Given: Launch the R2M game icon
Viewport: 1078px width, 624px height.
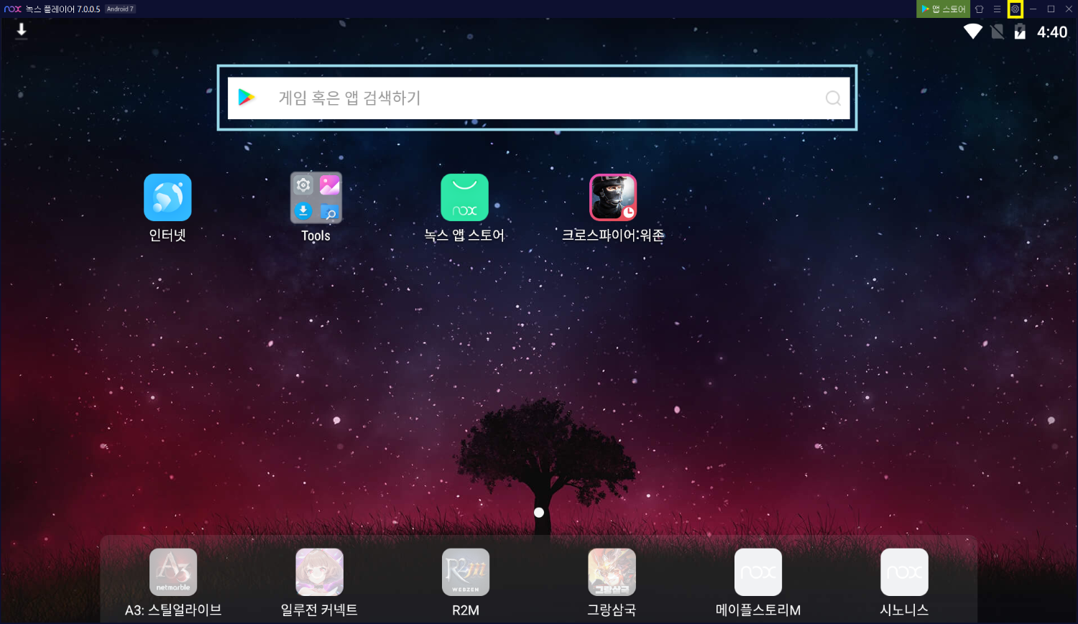Looking at the screenshot, I should click(466, 572).
